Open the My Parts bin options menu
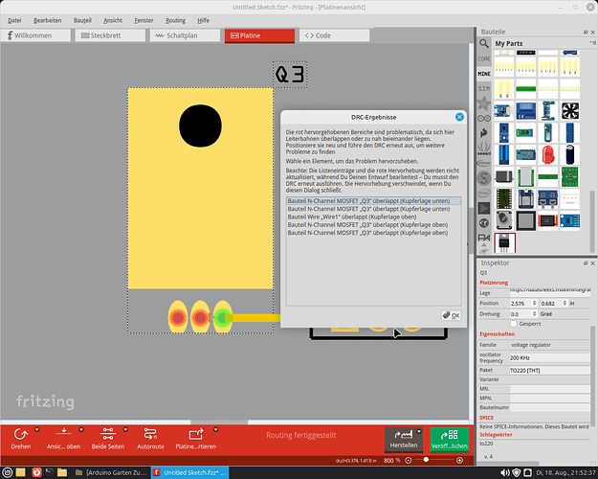The width and height of the screenshot is (598, 479). click(592, 43)
